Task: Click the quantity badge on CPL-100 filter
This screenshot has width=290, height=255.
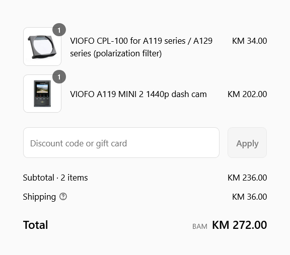Action: pyautogui.click(x=59, y=30)
